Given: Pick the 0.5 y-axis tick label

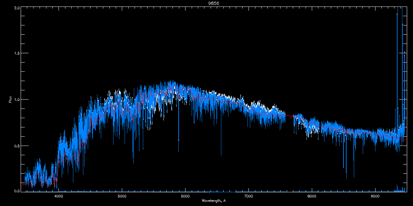Looking at the screenshot, I should click(x=16, y=146).
